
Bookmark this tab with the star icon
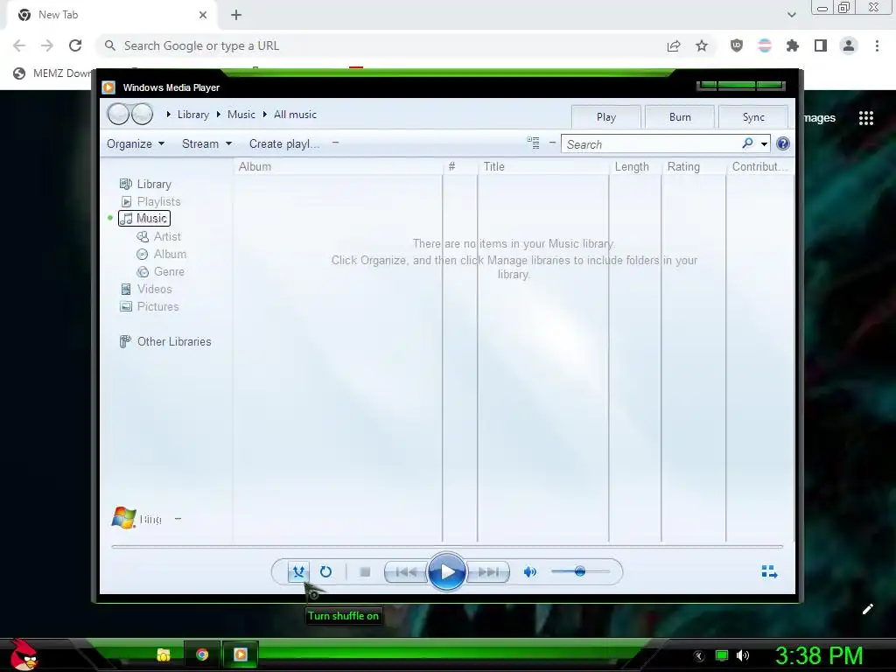pyautogui.click(x=702, y=45)
